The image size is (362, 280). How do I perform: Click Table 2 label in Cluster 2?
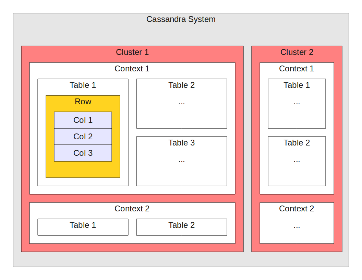click(x=297, y=143)
